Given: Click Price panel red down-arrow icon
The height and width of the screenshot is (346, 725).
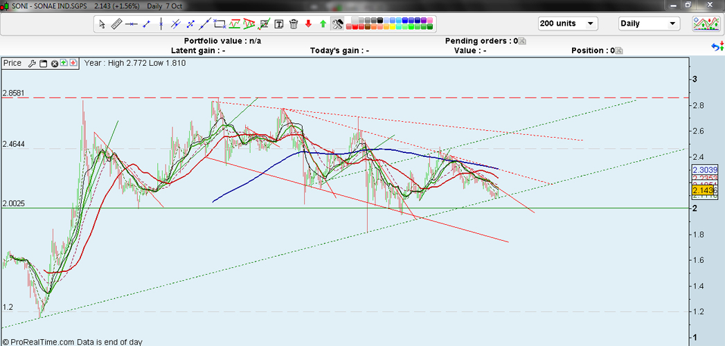Looking at the screenshot, I should point(73,63).
